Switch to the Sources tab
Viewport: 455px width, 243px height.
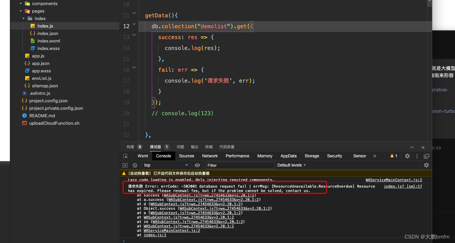click(x=186, y=156)
